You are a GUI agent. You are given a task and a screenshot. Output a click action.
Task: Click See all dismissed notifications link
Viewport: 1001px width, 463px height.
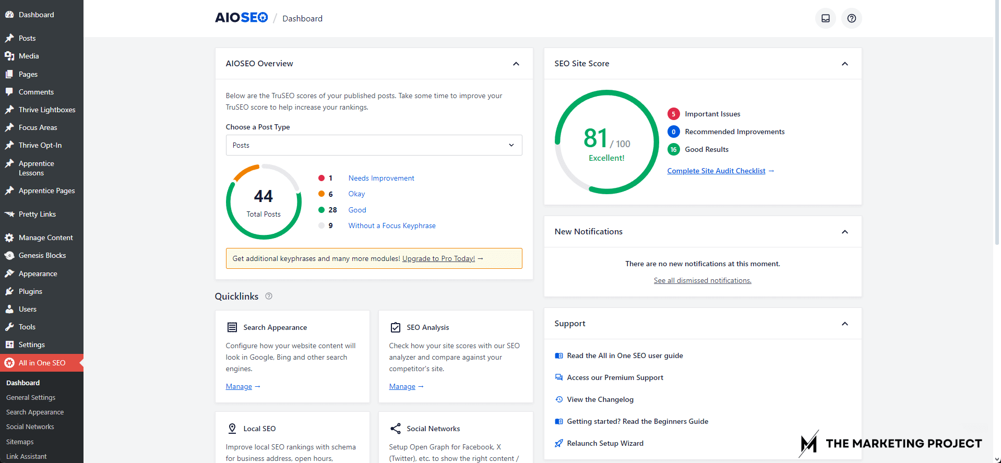tap(702, 280)
